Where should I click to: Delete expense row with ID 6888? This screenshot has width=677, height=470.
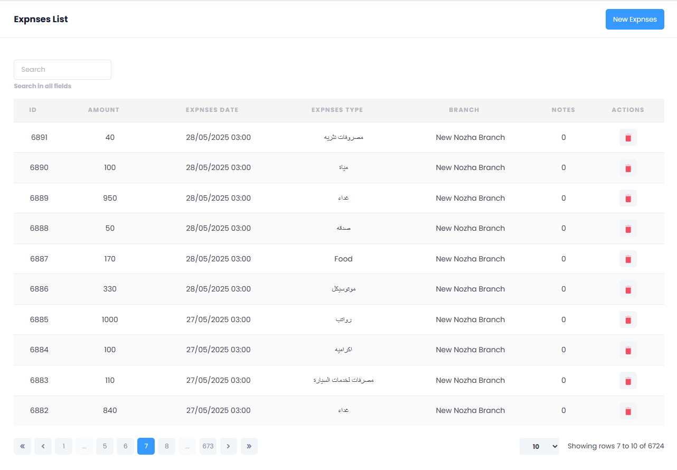pyautogui.click(x=628, y=229)
